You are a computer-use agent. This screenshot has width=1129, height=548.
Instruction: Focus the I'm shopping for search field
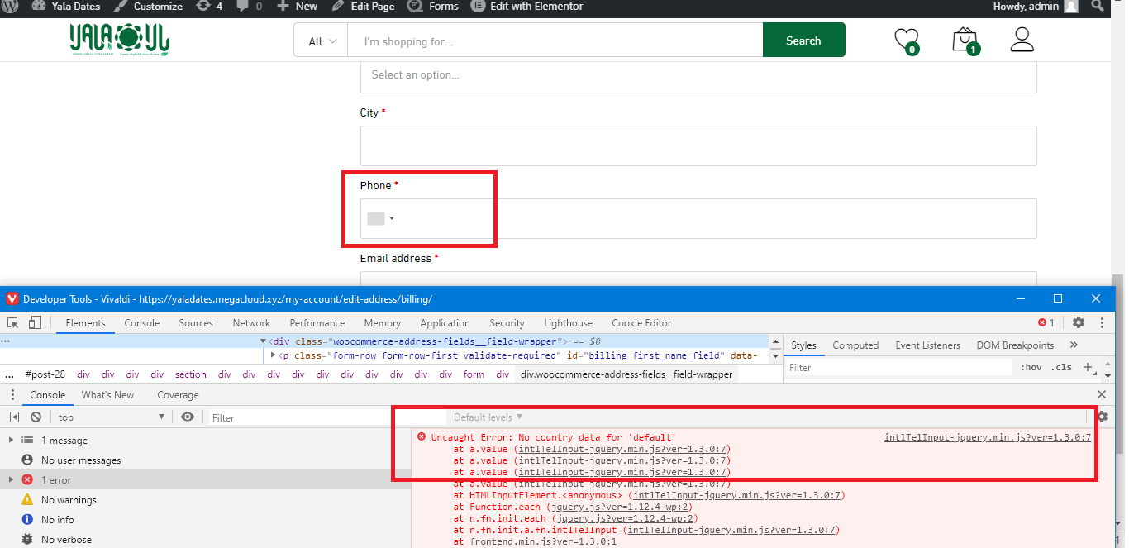555,41
